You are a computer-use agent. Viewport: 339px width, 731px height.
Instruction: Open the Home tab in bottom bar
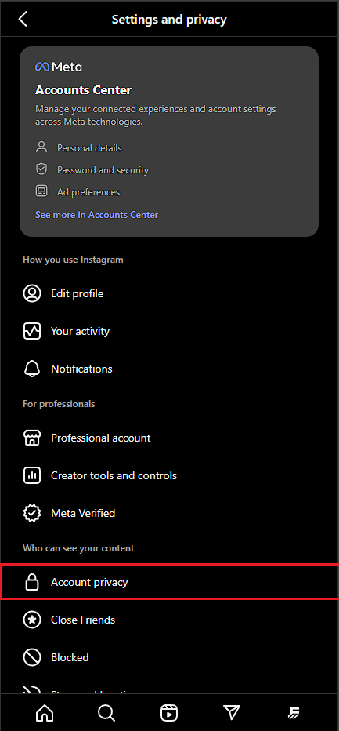click(x=45, y=712)
